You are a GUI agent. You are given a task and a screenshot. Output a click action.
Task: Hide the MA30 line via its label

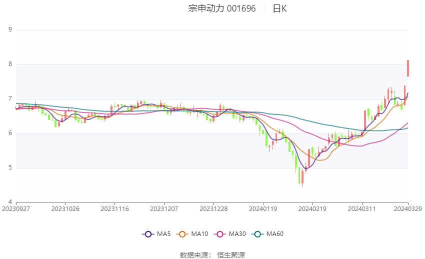pyautogui.click(x=237, y=234)
